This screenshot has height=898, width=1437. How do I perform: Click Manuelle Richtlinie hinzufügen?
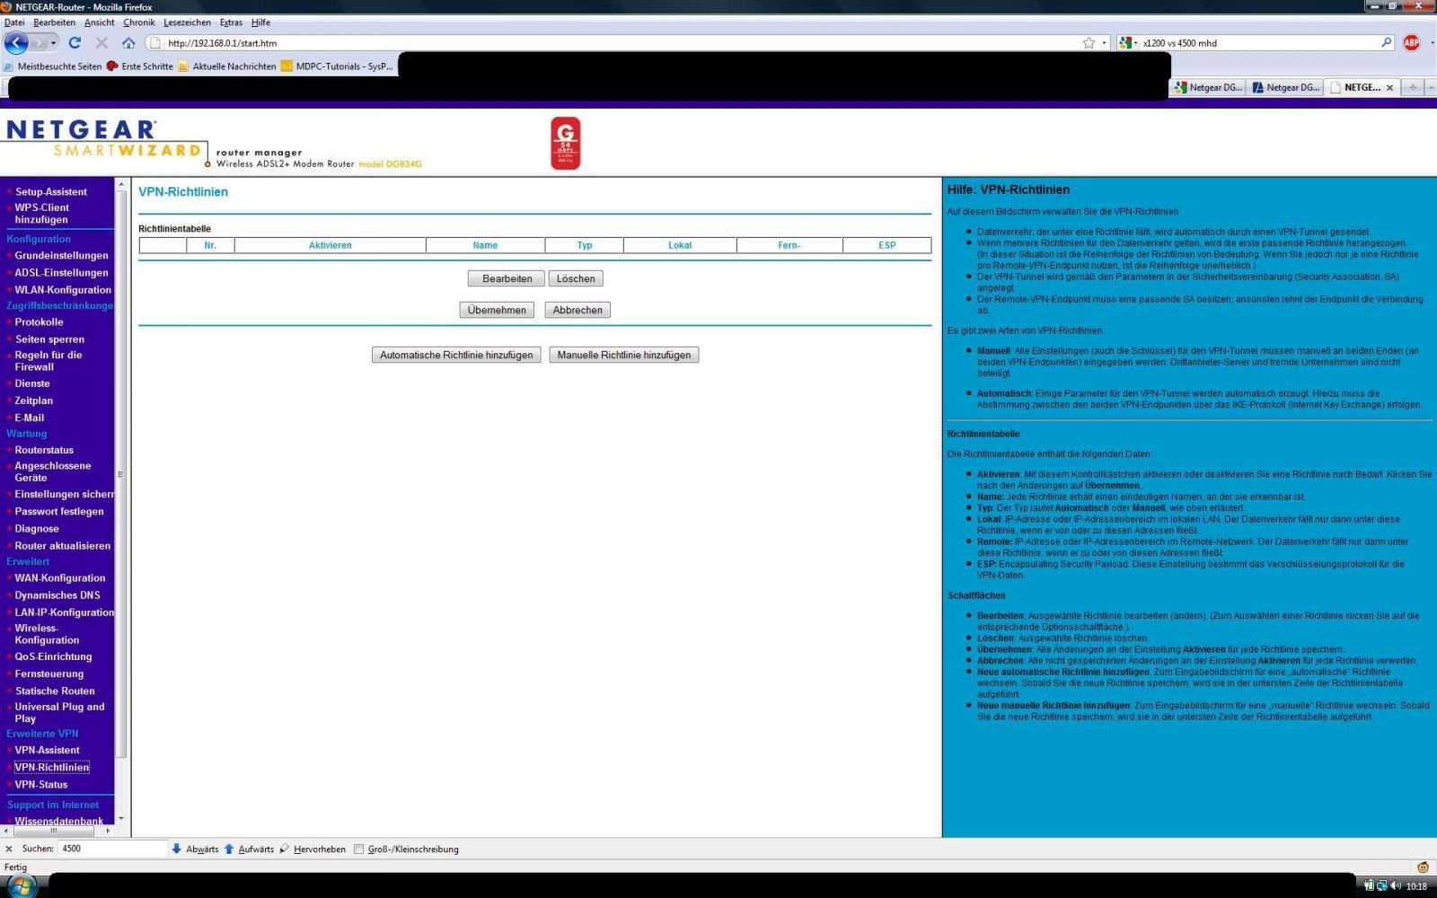tap(624, 355)
